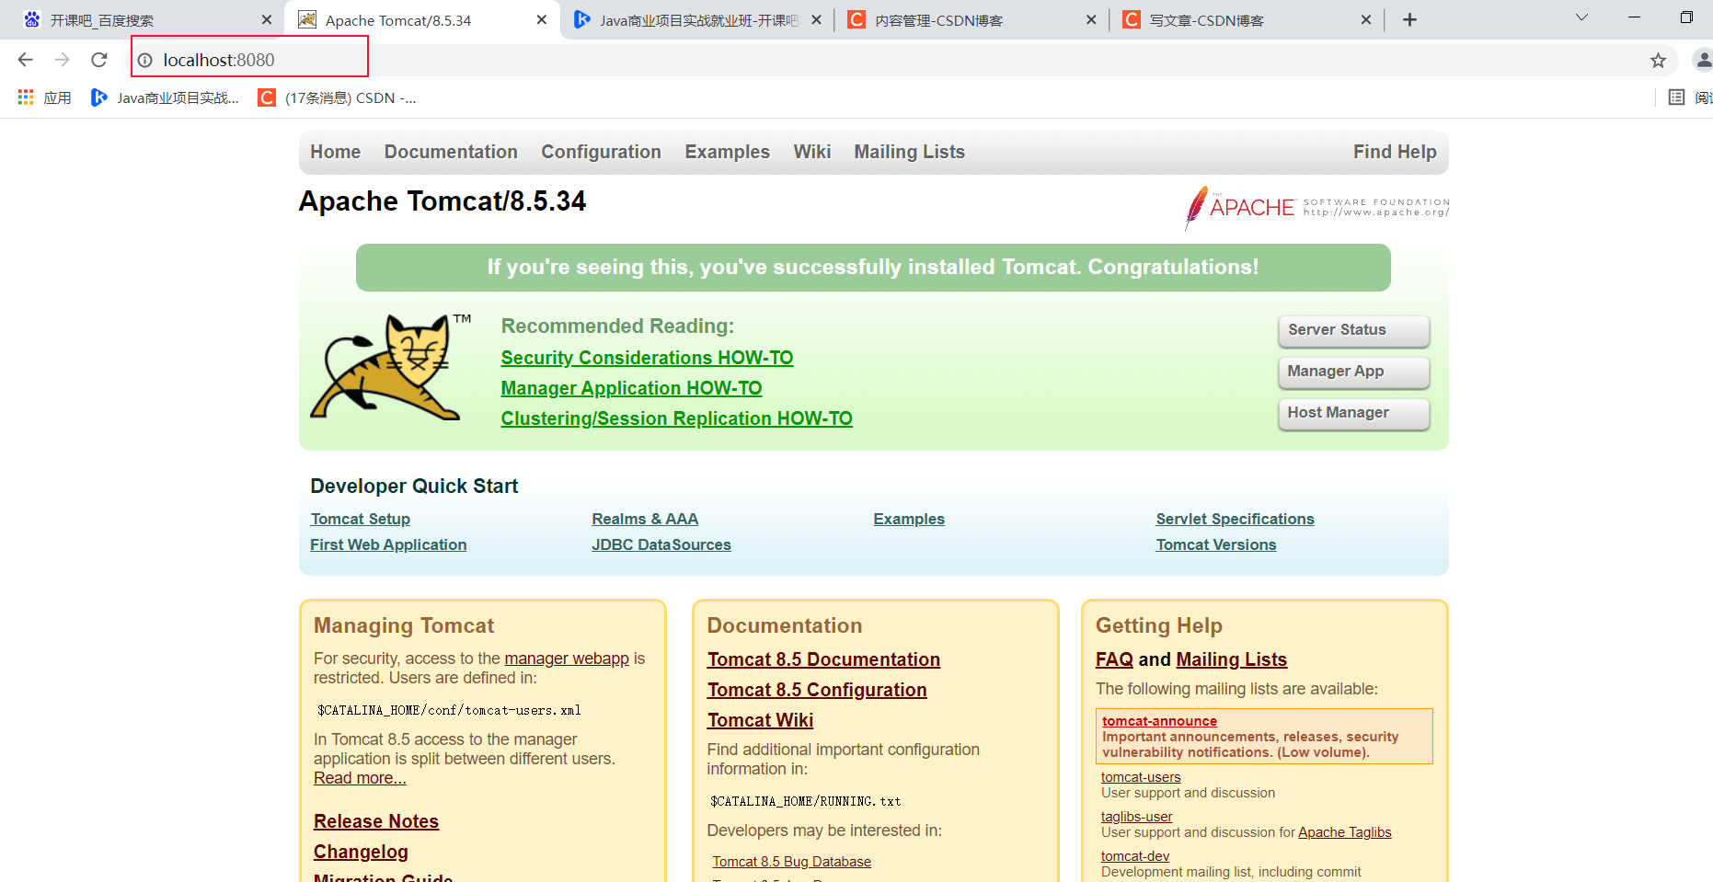Open the Servlet Specifications link

click(1235, 519)
